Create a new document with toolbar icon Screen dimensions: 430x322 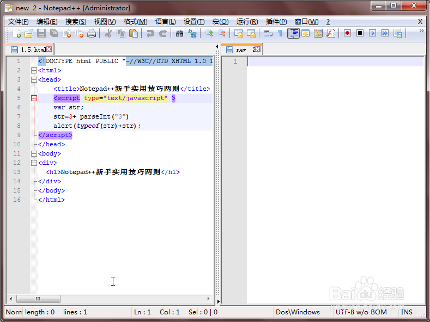tap(16, 33)
